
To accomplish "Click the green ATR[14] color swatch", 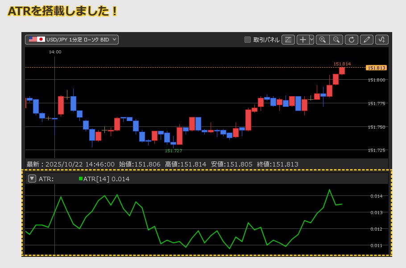I will point(81,179).
